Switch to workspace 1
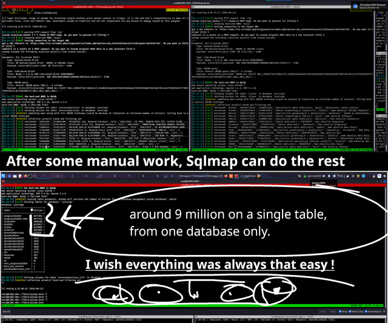The image size is (388, 323). [x=44, y=176]
